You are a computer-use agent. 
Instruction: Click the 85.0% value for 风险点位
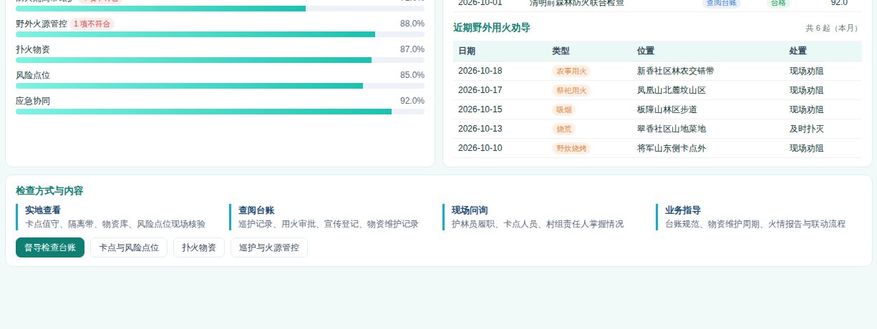click(412, 75)
